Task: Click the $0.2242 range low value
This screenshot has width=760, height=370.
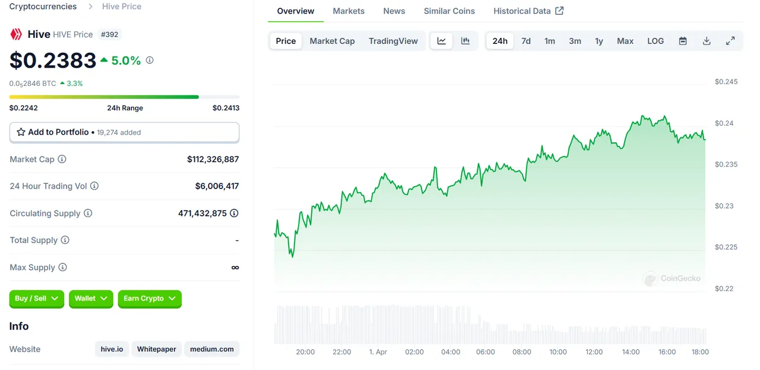Action: (24, 108)
